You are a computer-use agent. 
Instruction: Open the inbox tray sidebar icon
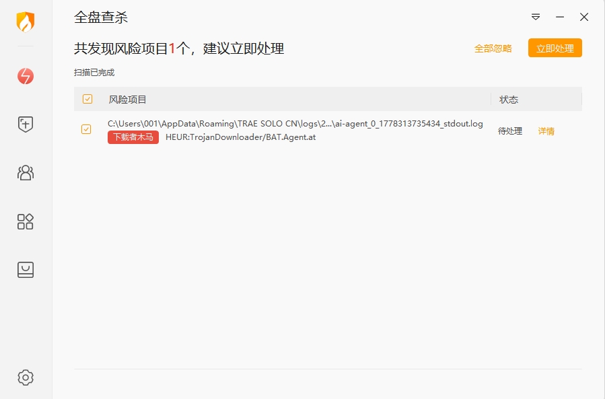26,270
